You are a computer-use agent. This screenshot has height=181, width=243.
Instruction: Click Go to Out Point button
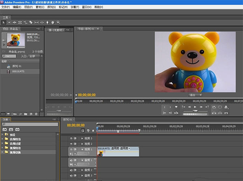tap(170, 113)
